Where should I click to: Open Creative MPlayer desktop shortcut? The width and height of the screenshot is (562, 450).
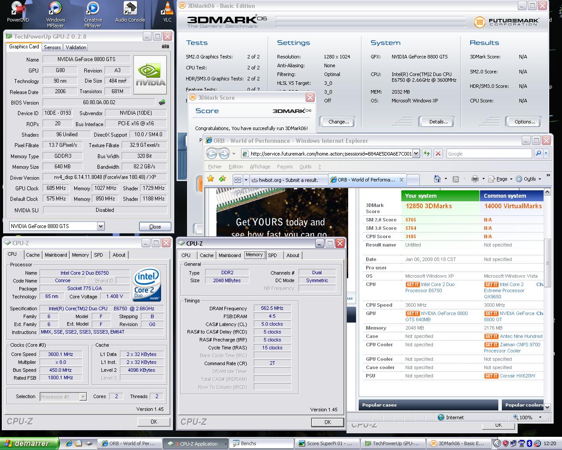[x=93, y=14]
